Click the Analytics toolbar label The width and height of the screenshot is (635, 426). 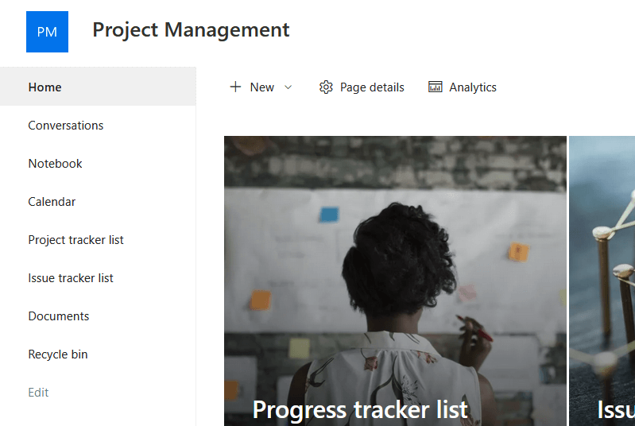pyautogui.click(x=473, y=87)
